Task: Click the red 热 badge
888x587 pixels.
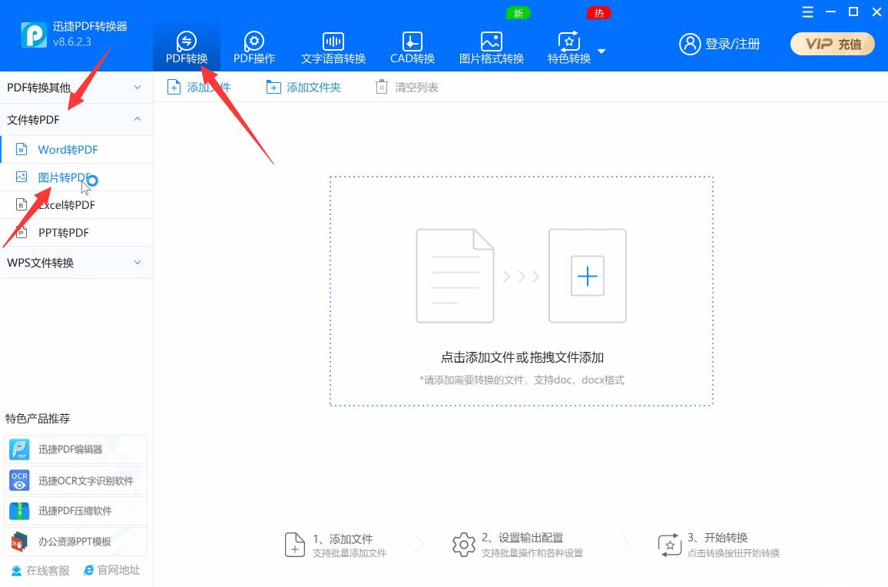Action: pos(598,13)
